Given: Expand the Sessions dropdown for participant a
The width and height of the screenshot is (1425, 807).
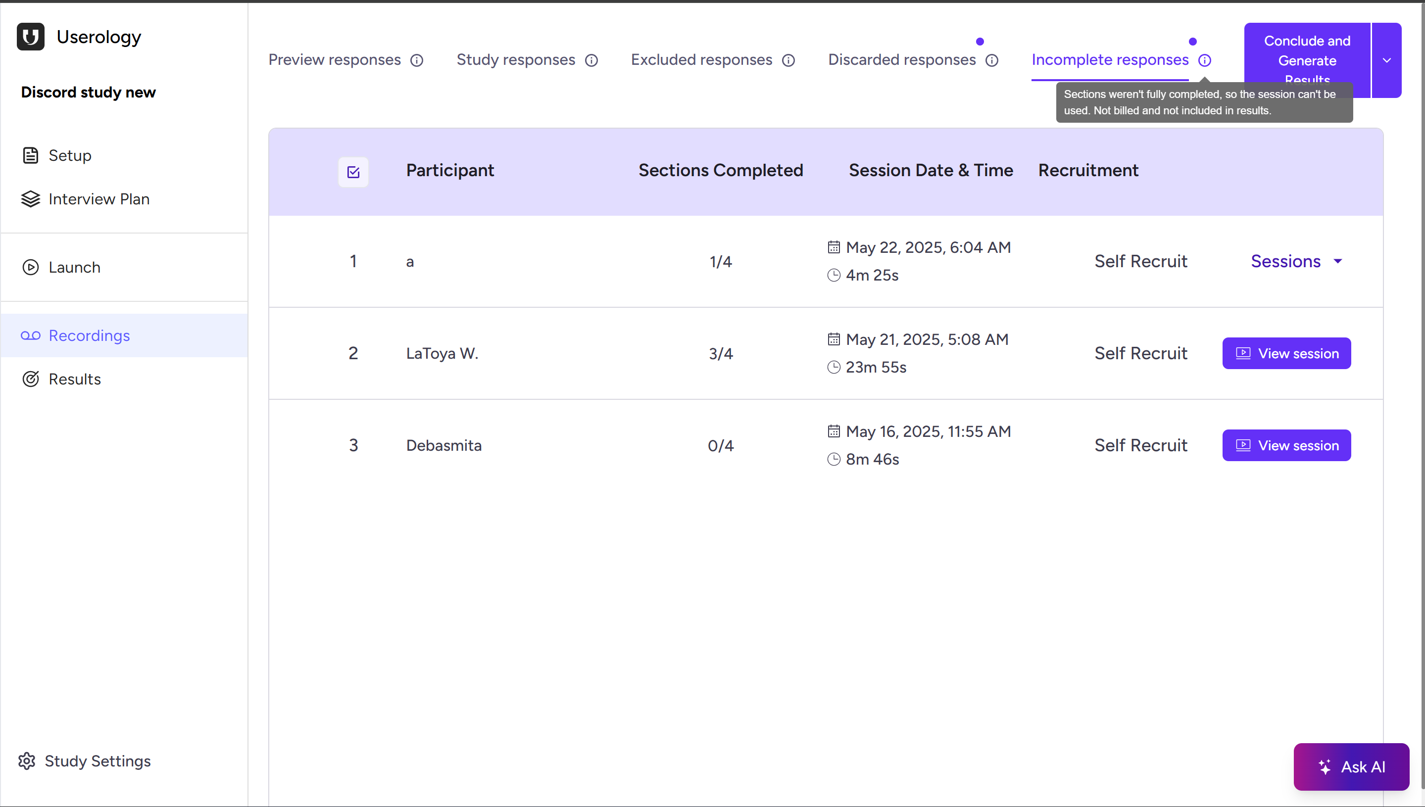Looking at the screenshot, I should [1296, 261].
